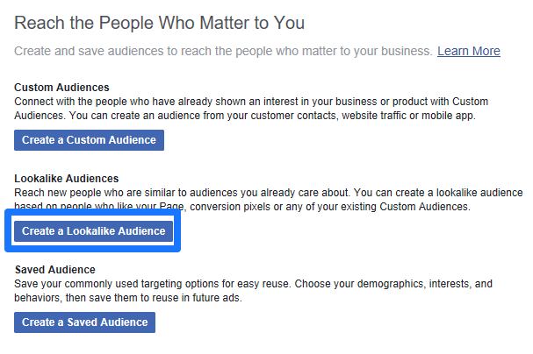Click the "Create and save audiences" intro sentence

coord(223,51)
